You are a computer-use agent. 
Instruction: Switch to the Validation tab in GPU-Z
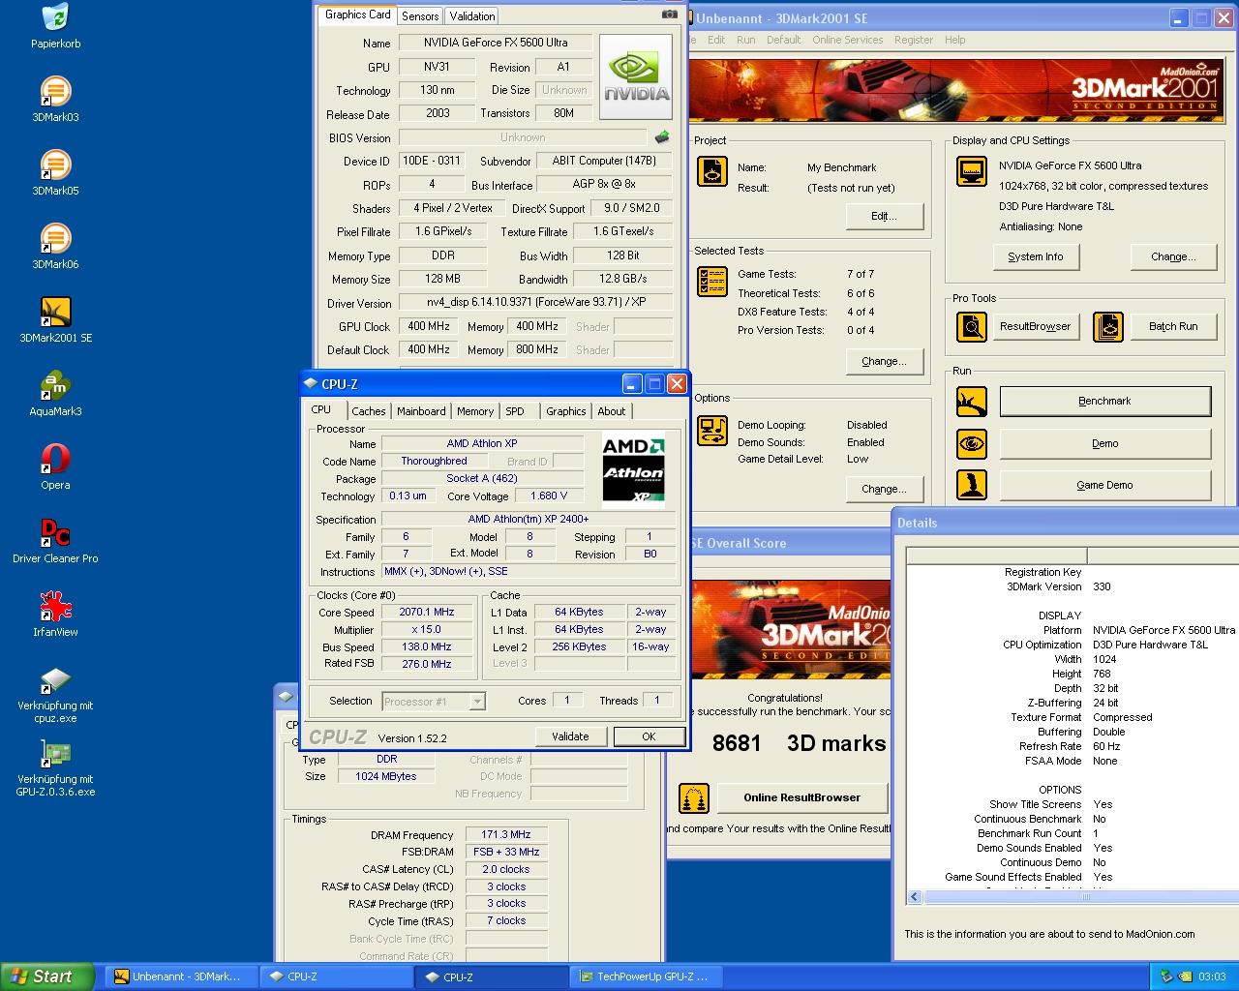472,15
